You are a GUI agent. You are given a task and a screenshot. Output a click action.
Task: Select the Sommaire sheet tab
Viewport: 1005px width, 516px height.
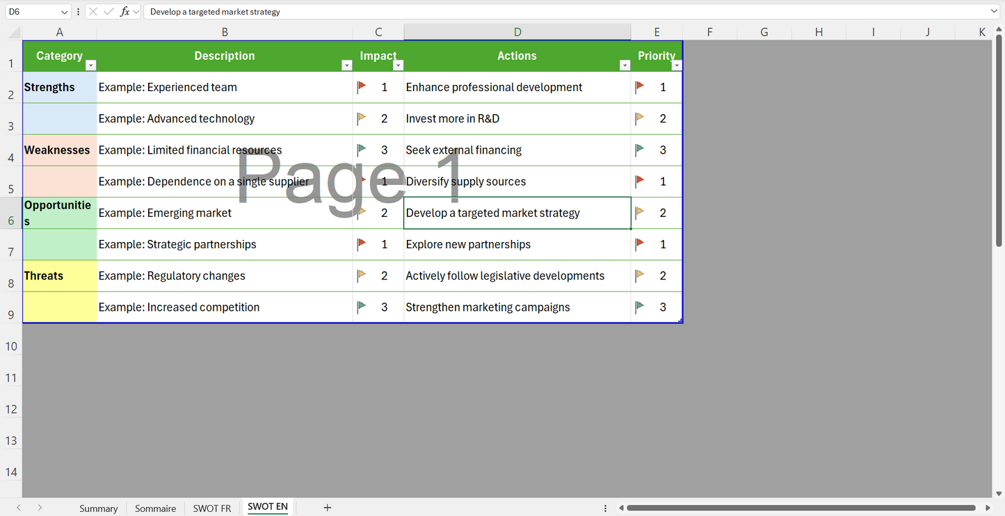[x=155, y=508]
